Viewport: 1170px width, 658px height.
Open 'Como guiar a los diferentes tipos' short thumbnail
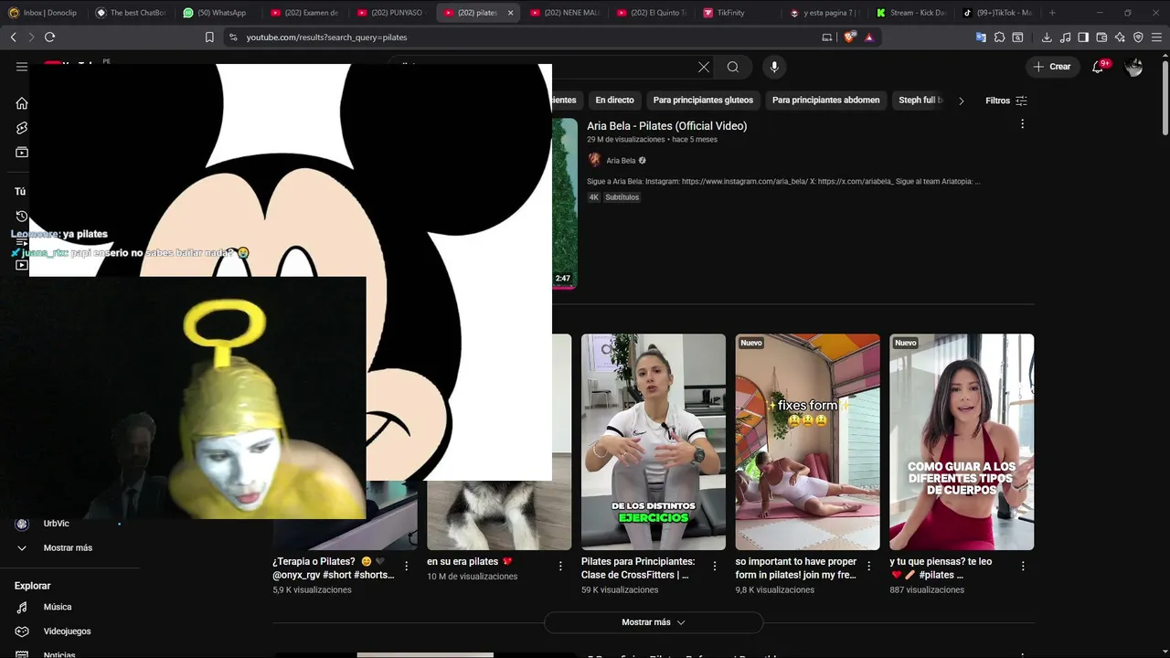point(962,441)
